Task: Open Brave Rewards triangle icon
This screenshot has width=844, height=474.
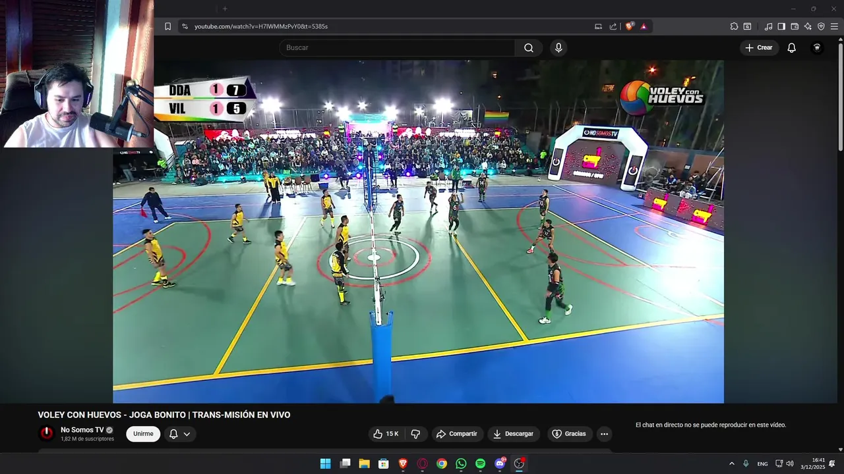Action: (x=644, y=26)
